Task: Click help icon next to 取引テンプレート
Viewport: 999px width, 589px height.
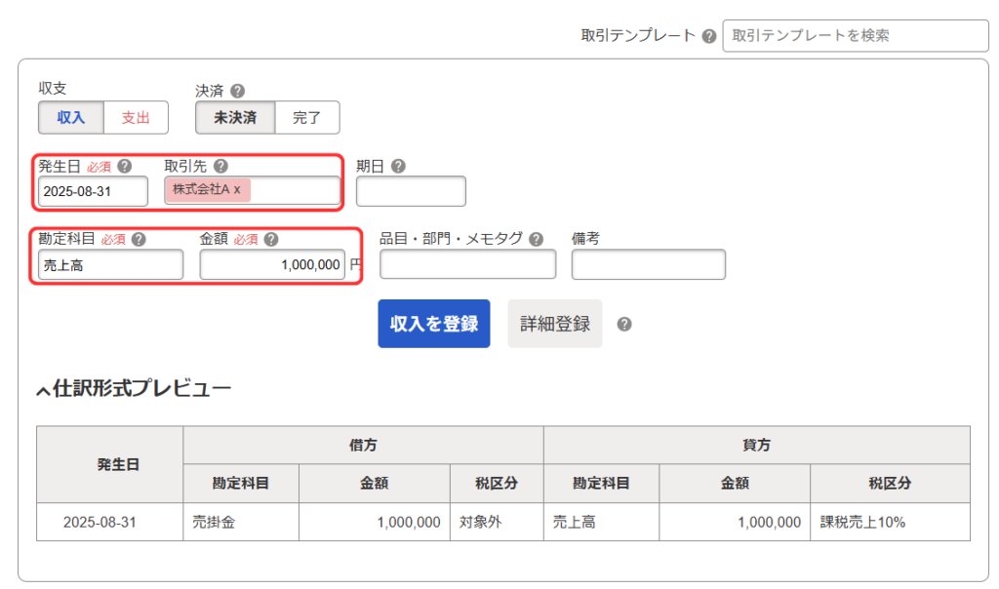Action: (709, 36)
